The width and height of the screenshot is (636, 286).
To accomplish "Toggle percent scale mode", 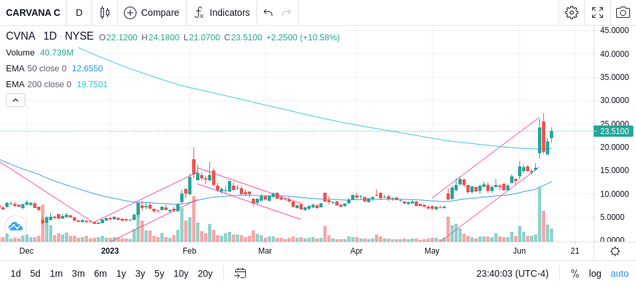I will [x=575, y=273].
